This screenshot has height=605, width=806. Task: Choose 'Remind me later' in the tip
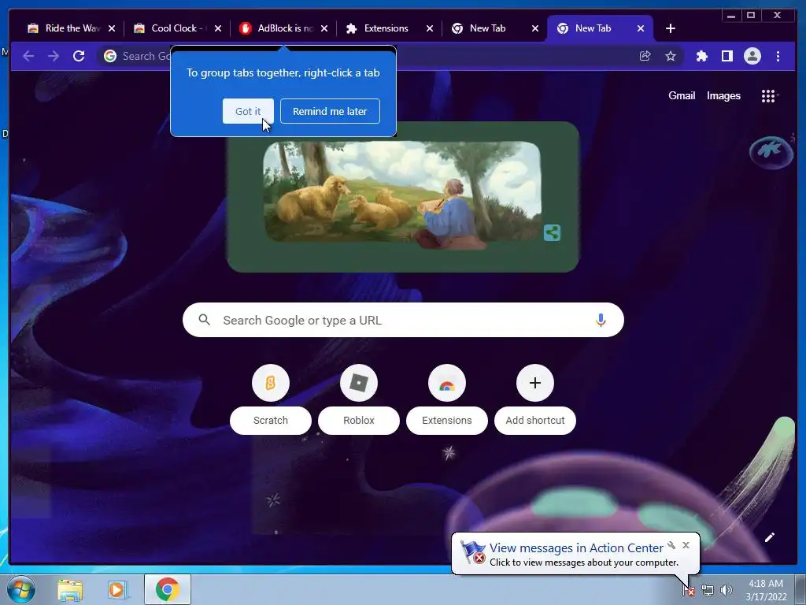click(330, 111)
